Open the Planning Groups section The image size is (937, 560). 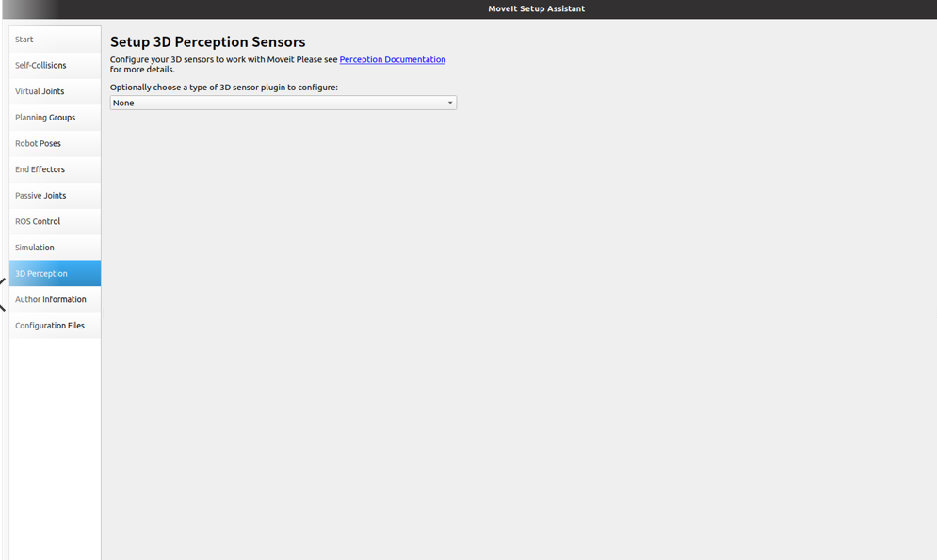pyautogui.click(x=54, y=117)
